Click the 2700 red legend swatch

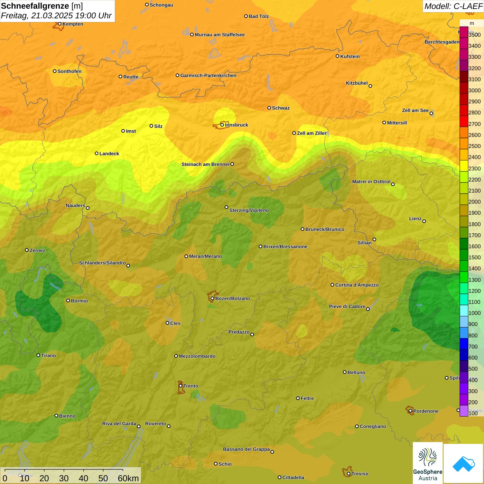[464, 121]
